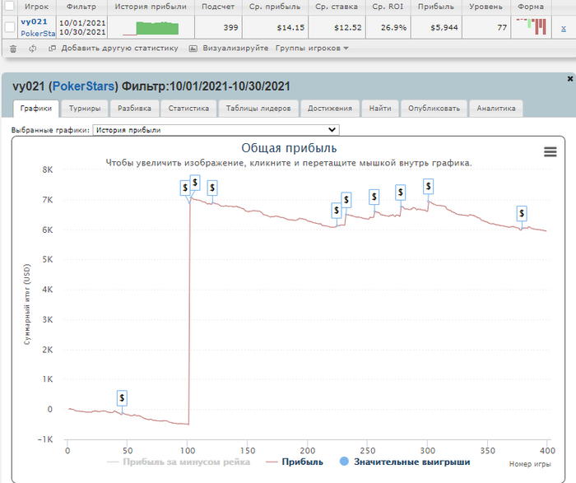Click the $ marker near game 278
Screen dimensions: 576x483
[x=401, y=193]
